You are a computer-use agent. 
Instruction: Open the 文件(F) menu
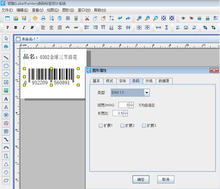(7, 10)
